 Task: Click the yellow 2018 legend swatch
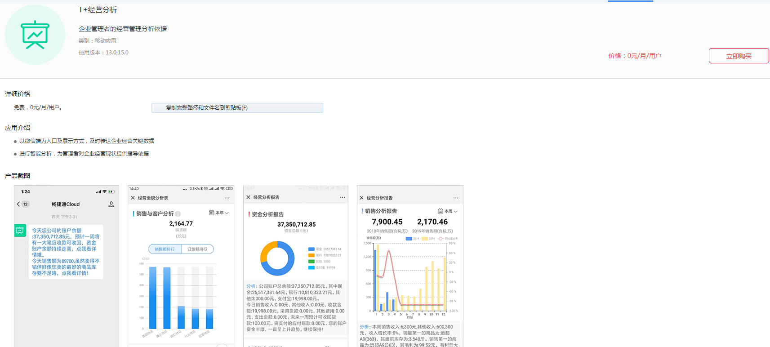[x=424, y=239]
